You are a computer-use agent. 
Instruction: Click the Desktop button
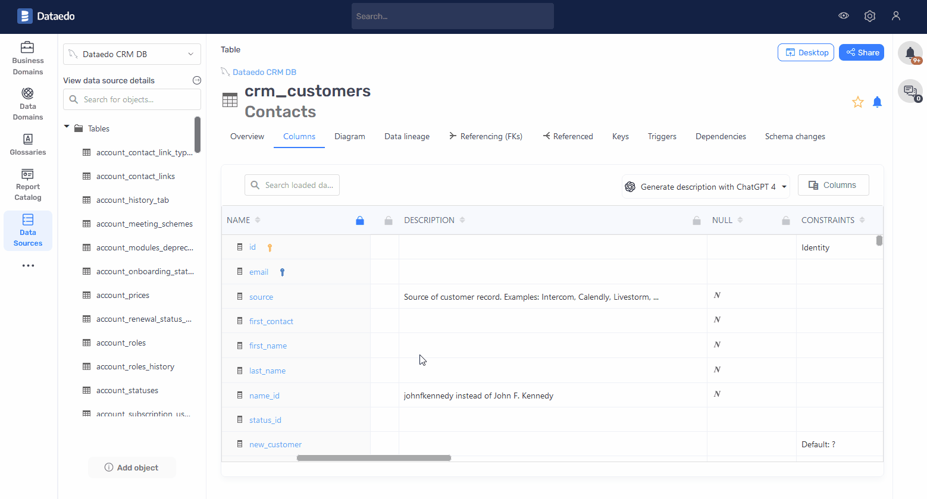(x=806, y=52)
